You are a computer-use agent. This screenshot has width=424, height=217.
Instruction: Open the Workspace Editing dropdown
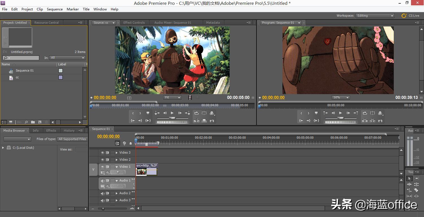coord(375,16)
